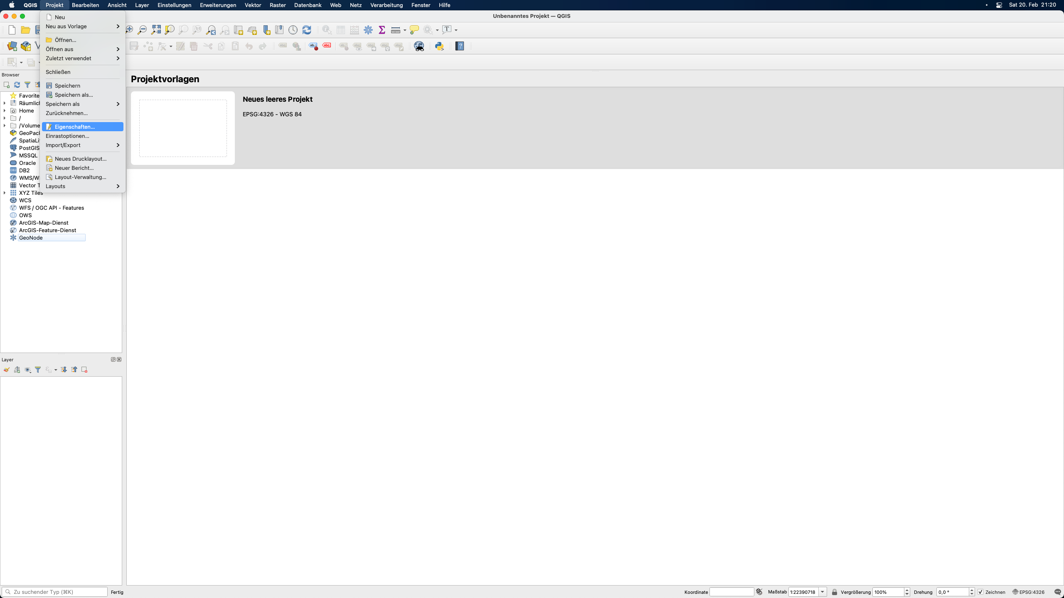This screenshot has height=598, width=1064.
Task: Click the Python console icon
Action: tap(439, 46)
